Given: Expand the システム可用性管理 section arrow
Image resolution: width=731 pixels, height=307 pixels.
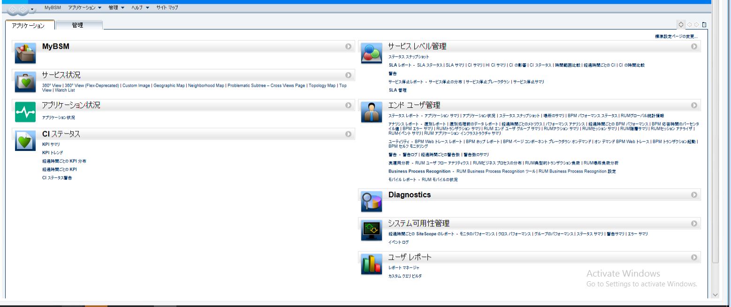Looking at the screenshot, I should [x=694, y=224].
